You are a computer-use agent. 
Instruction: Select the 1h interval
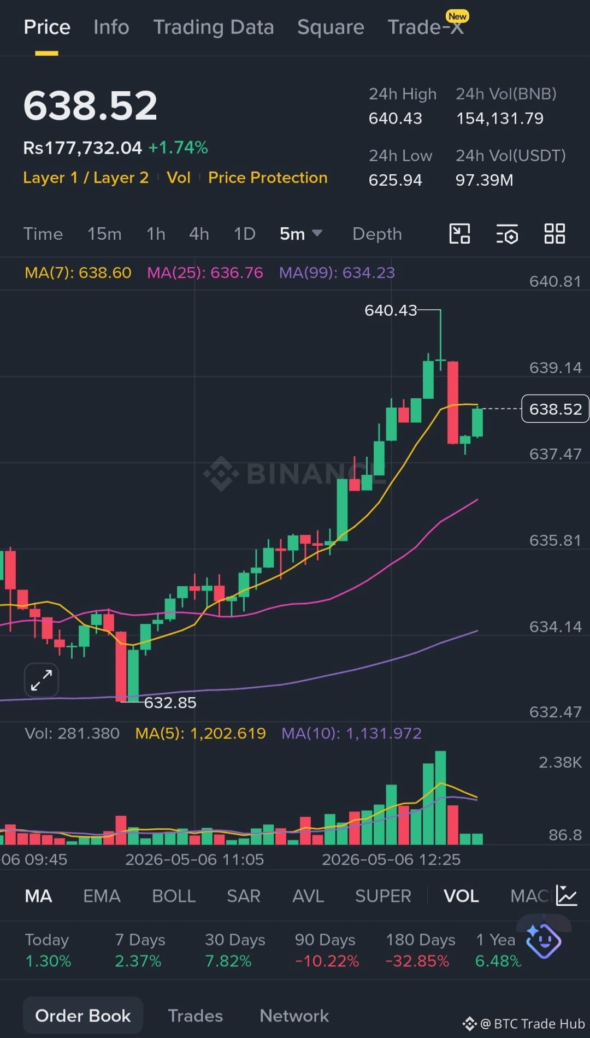click(x=156, y=234)
